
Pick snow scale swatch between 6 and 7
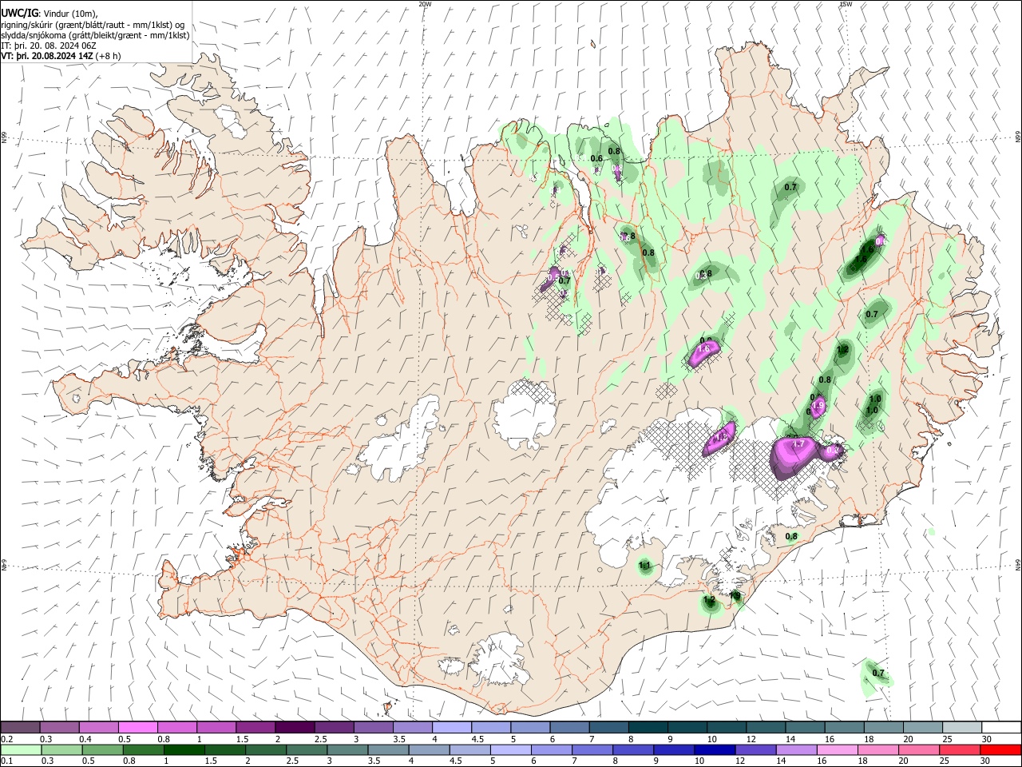pos(568,727)
